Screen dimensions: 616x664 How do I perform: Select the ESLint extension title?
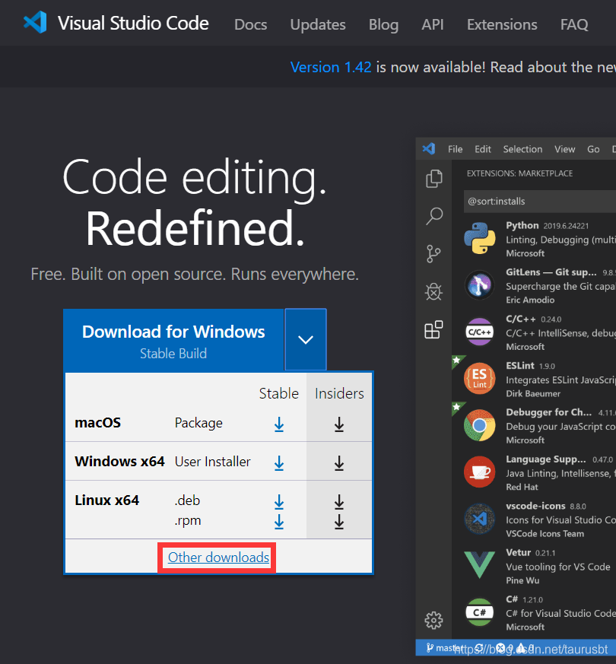point(520,365)
